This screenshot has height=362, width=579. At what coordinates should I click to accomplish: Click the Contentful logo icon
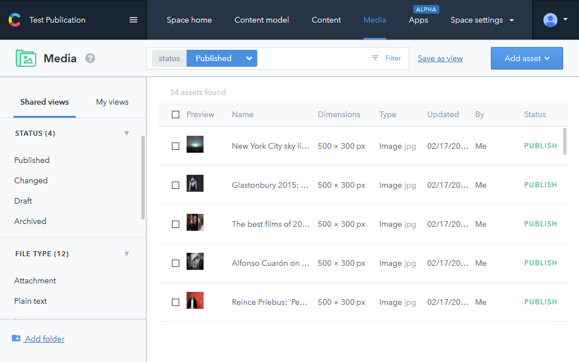(15, 20)
